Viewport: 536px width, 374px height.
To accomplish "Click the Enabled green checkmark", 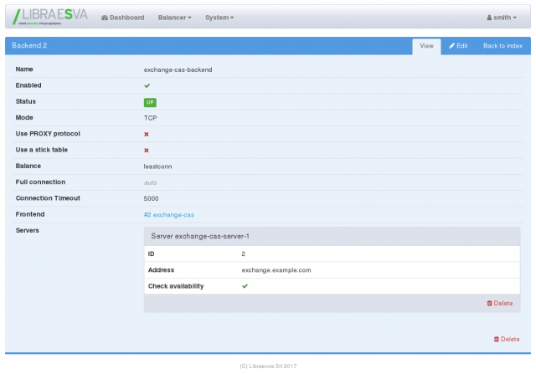I will click(x=147, y=85).
